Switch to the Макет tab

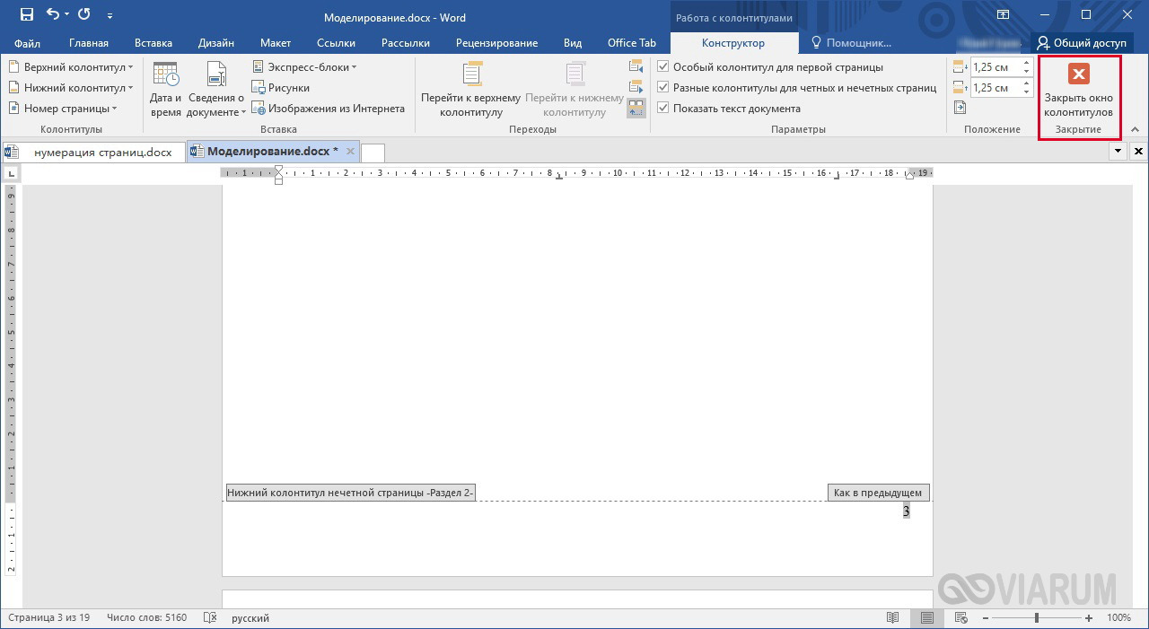pos(276,43)
